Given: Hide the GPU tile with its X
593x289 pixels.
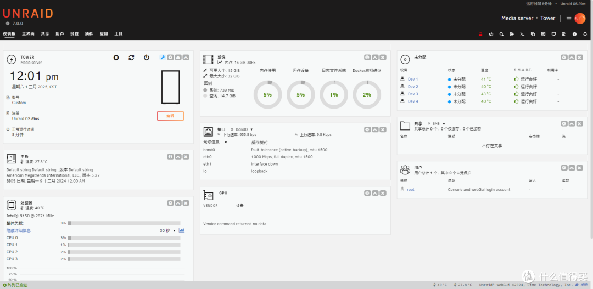Looking at the screenshot, I should 383,193.
